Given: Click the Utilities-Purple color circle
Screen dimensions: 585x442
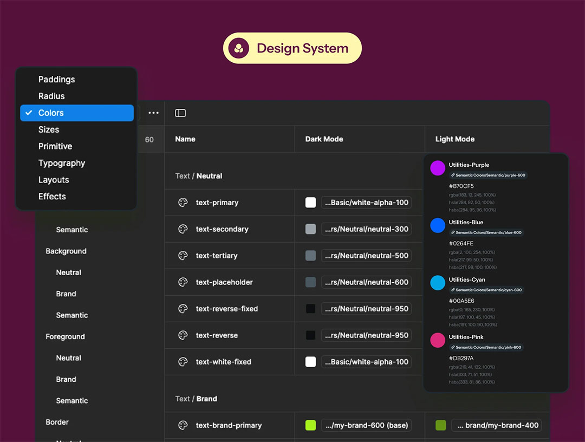Looking at the screenshot, I should (x=438, y=168).
